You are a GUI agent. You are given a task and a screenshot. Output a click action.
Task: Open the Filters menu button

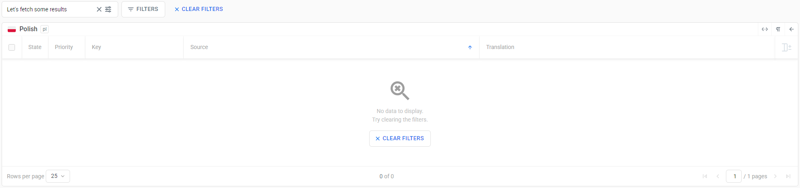pos(143,9)
